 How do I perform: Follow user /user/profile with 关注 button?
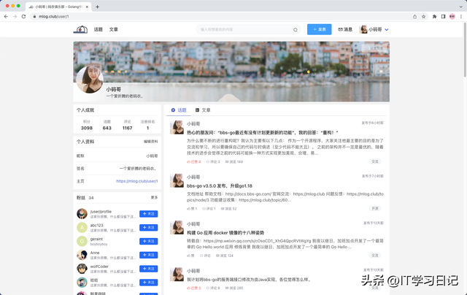click(148, 214)
